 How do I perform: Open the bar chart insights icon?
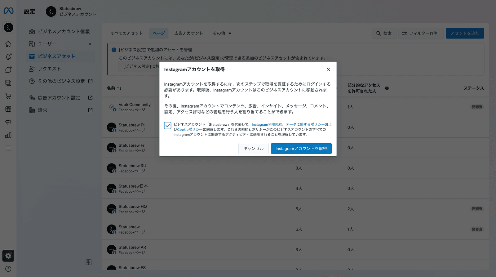pos(8,135)
